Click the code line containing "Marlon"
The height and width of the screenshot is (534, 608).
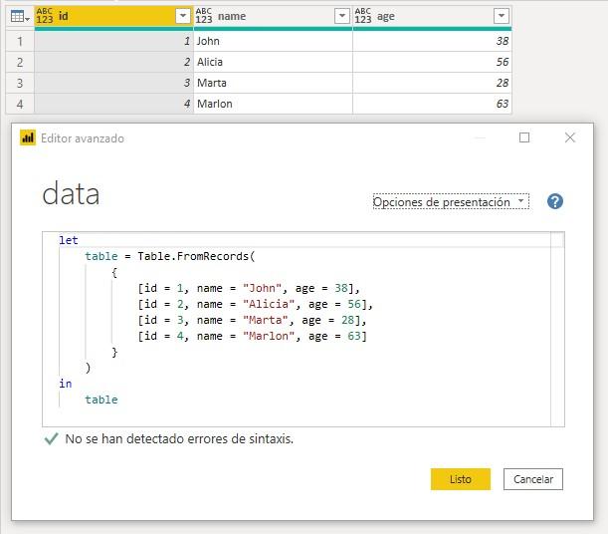click(252, 336)
